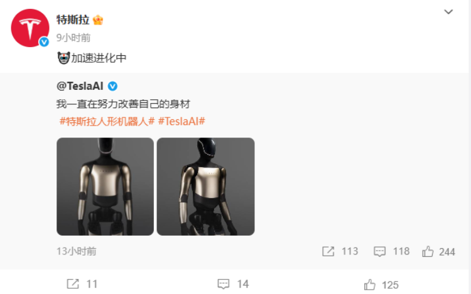
Task: Click the comment icon showing 118
Action: coord(380,251)
